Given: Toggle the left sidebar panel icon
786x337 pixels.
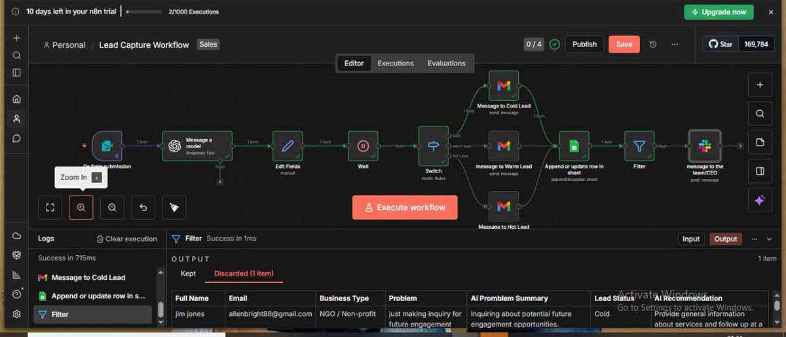Looking at the screenshot, I should point(17,72).
